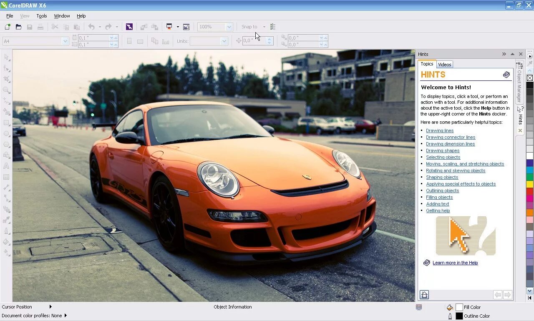Select the Zoom magnifier tool

[7, 90]
